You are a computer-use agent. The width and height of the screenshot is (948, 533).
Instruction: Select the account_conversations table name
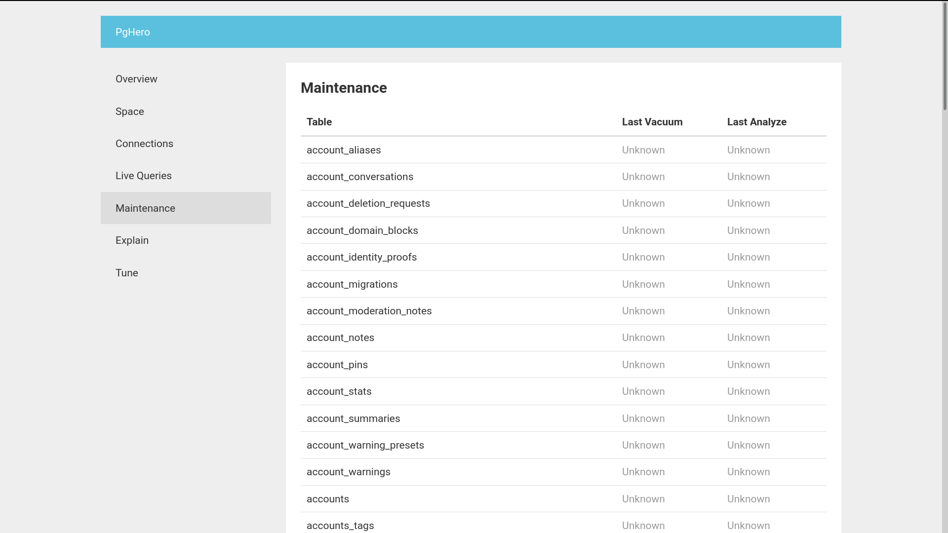point(359,177)
